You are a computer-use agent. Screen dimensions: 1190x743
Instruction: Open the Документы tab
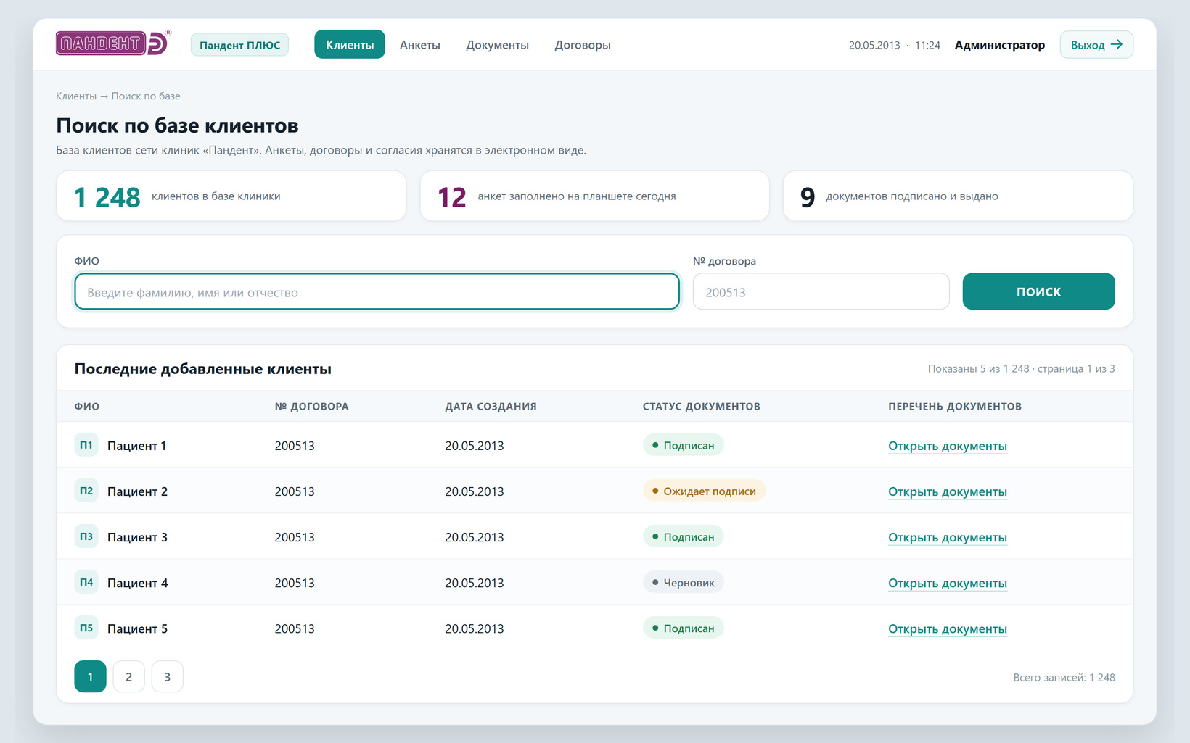(x=497, y=44)
